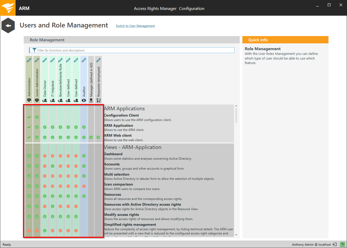347x248 pixels.
Task: Disable ARM Web client for Requester
Action: coord(98,137)
